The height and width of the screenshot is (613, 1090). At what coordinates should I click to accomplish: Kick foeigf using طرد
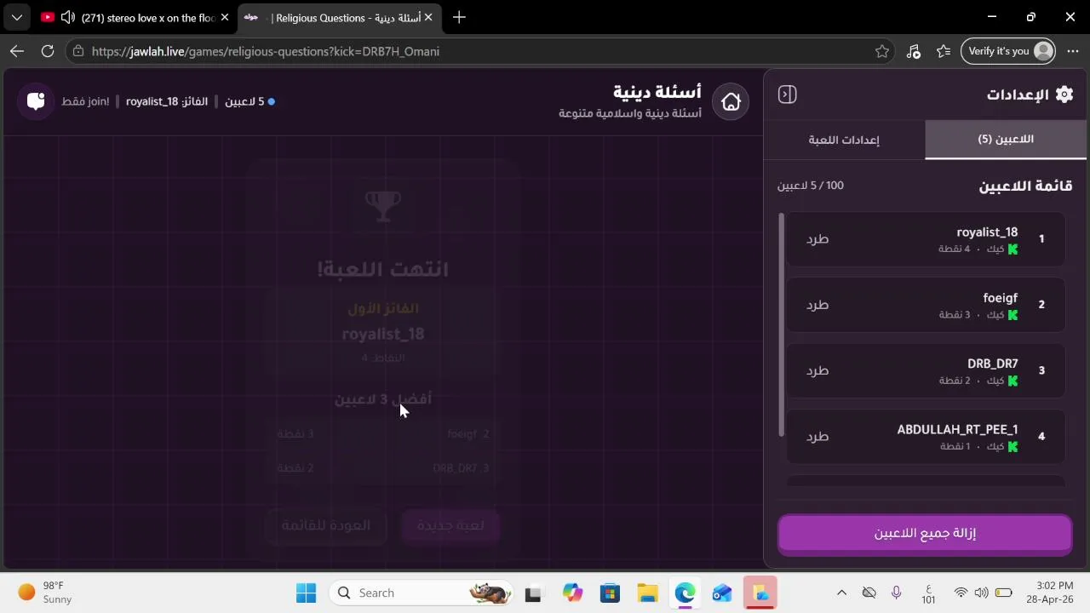(817, 305)
